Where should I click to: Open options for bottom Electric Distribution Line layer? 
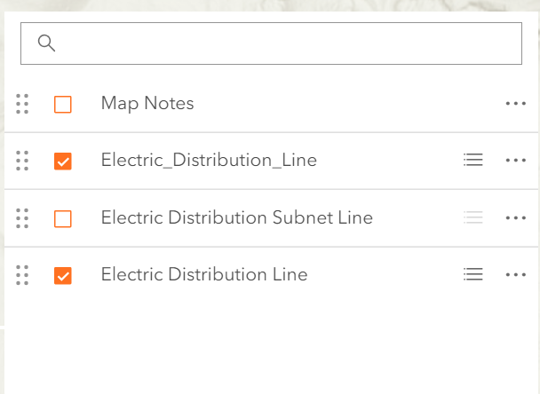pos(516,274)
